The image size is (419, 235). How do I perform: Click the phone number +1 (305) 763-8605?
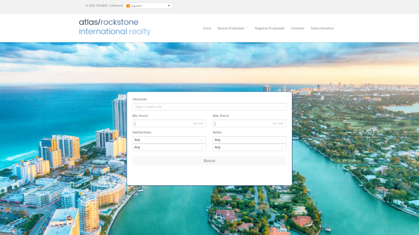pos(96,6)
